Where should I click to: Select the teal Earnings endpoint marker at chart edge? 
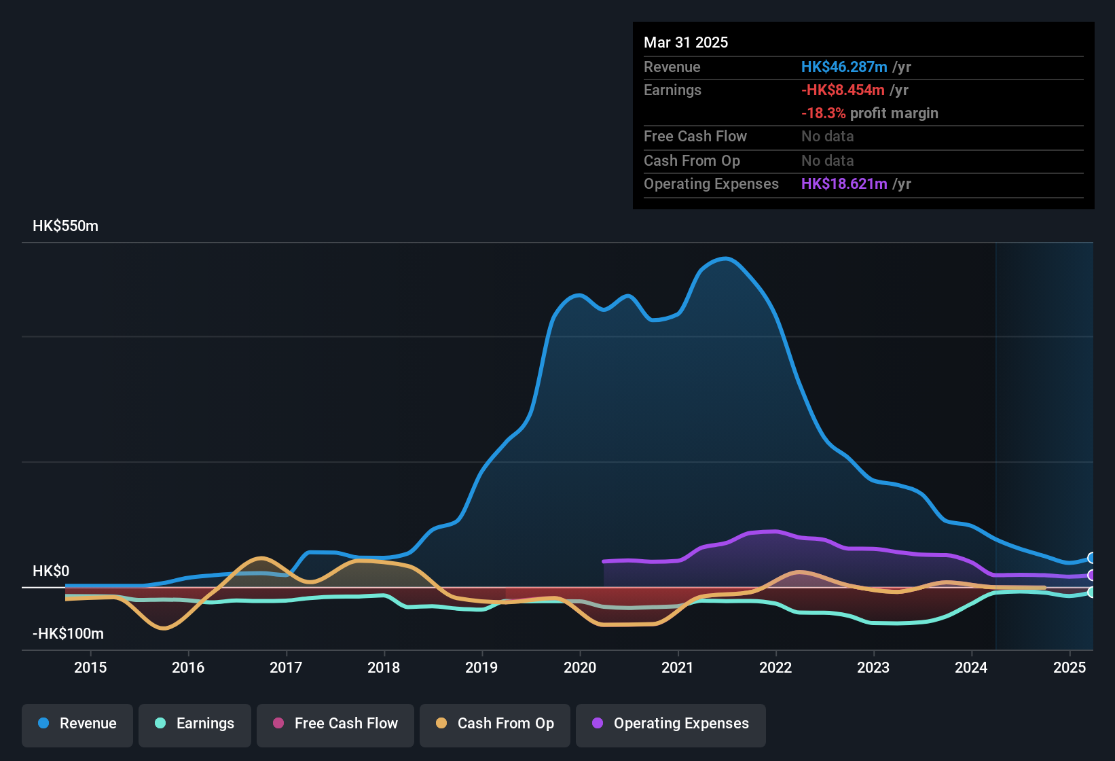pyautogui.click(x=1092, y=592)
